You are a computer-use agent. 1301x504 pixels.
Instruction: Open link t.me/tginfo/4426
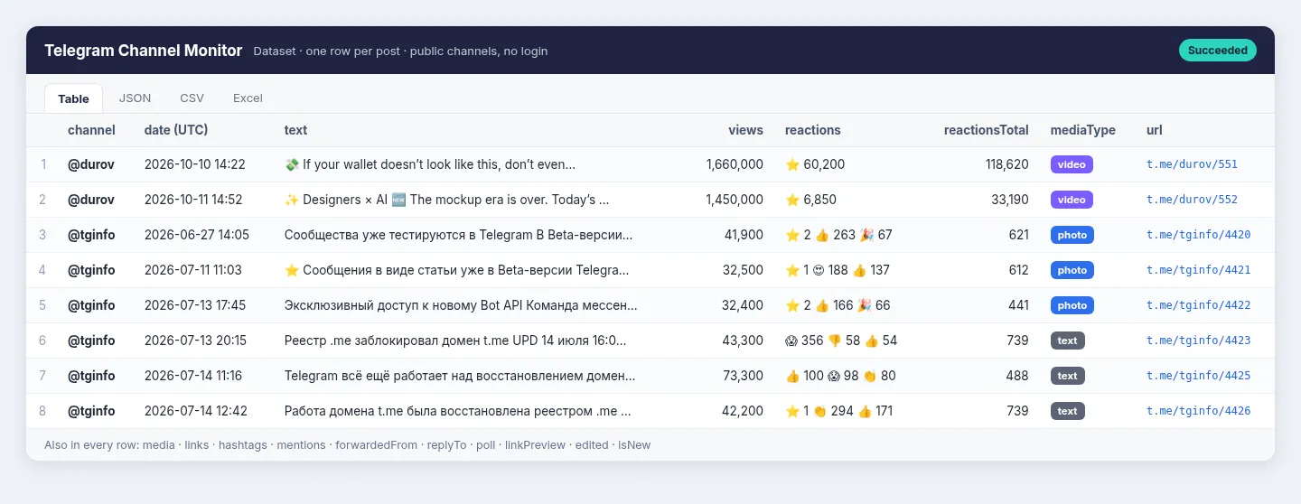click(x=1199, y=411)
